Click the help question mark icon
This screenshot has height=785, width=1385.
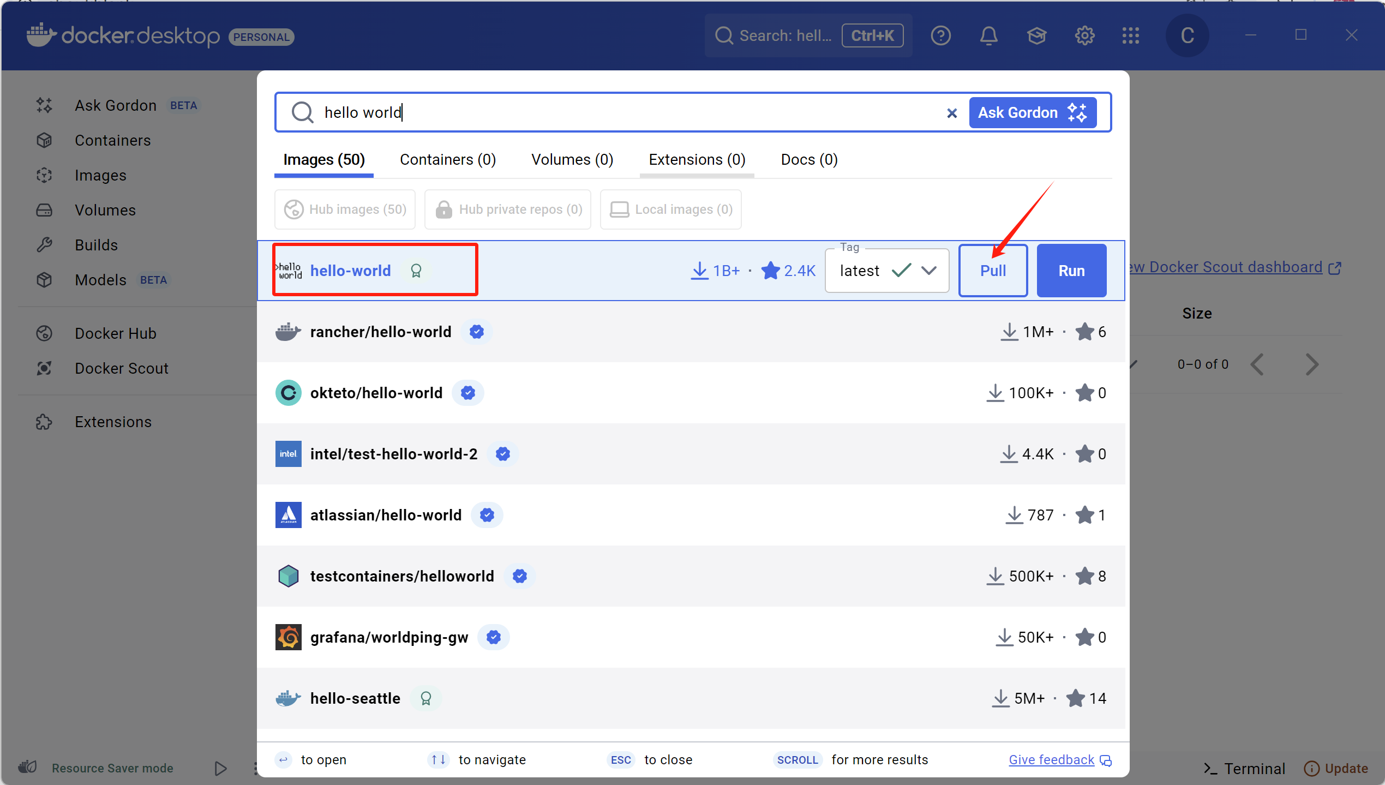[940, 36]
